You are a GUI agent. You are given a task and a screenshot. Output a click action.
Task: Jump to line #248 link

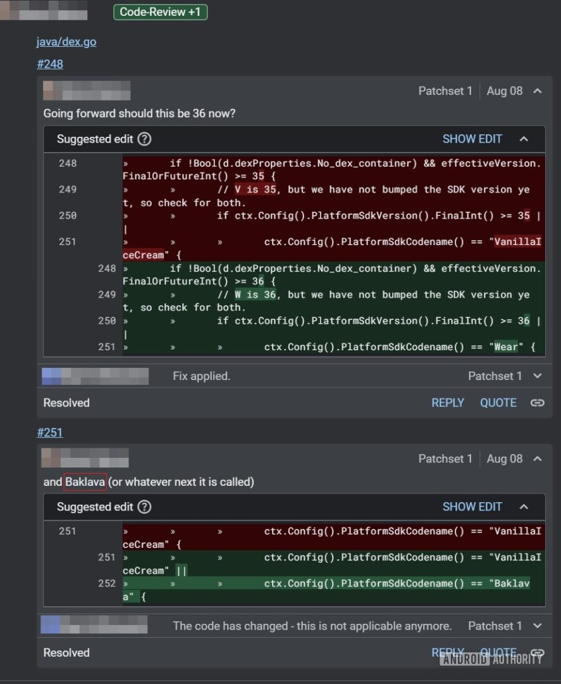pos(50,64)
